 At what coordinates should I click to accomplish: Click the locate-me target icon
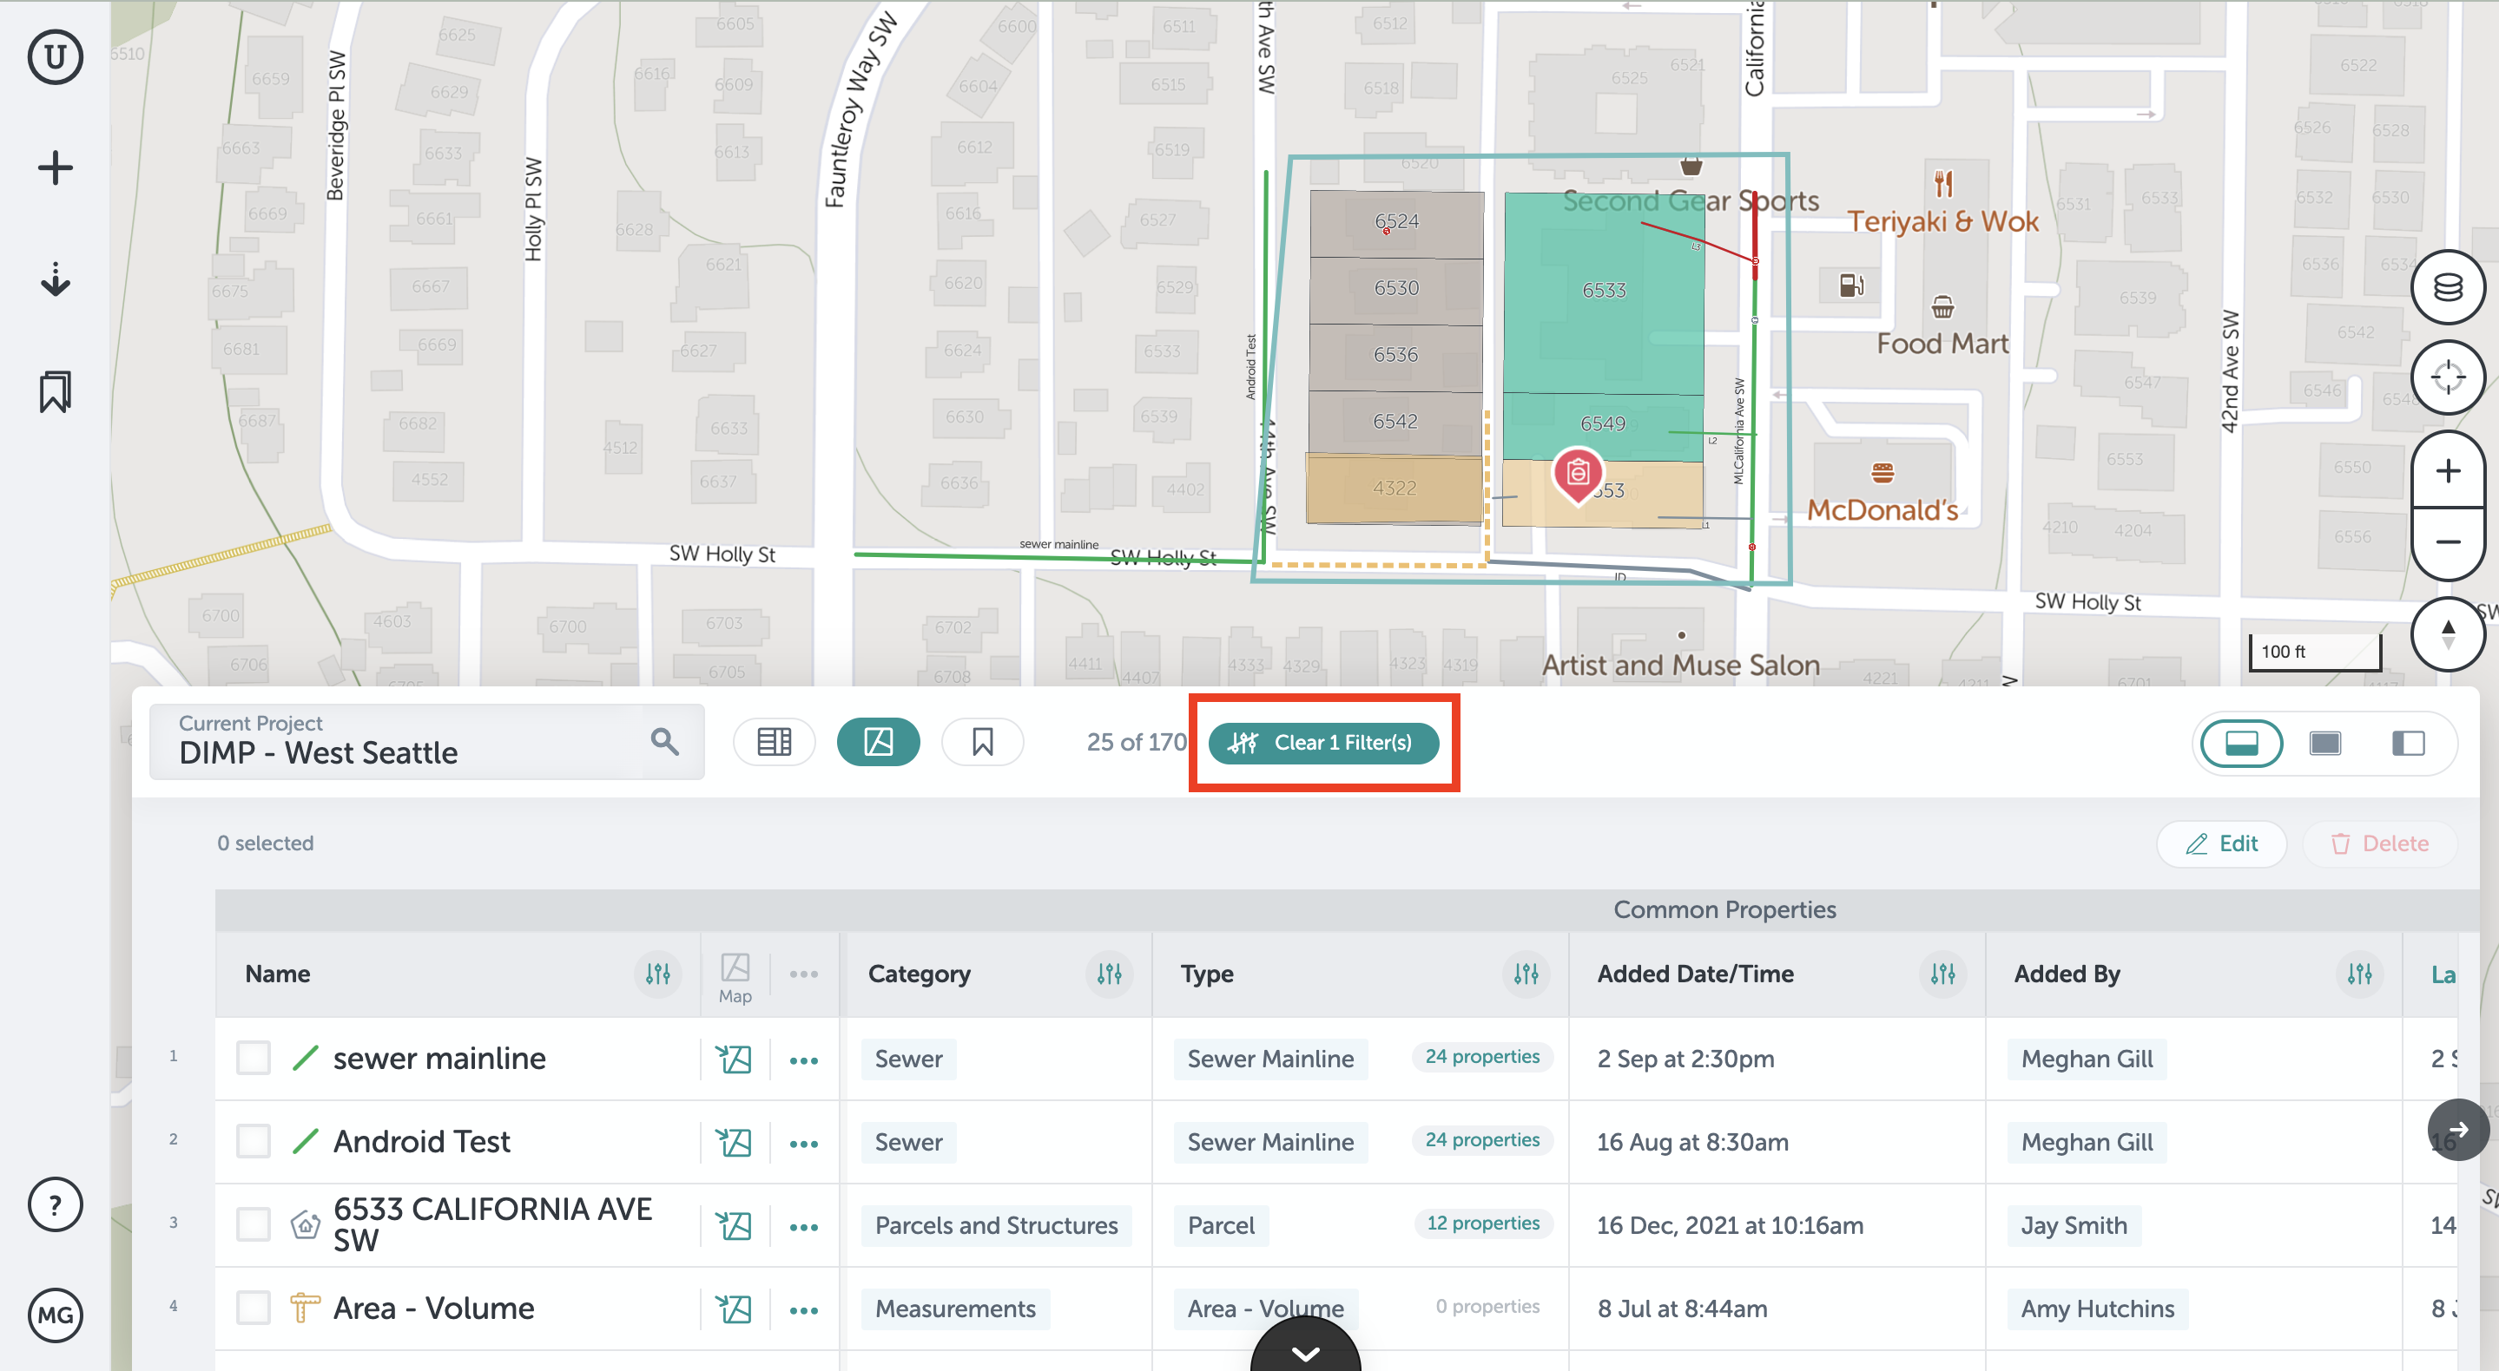pos(2447,377)
